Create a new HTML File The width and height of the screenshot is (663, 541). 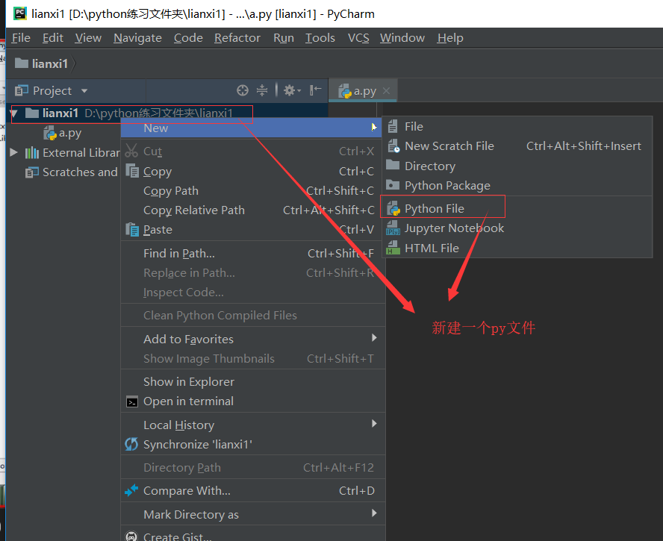[432, 248]
